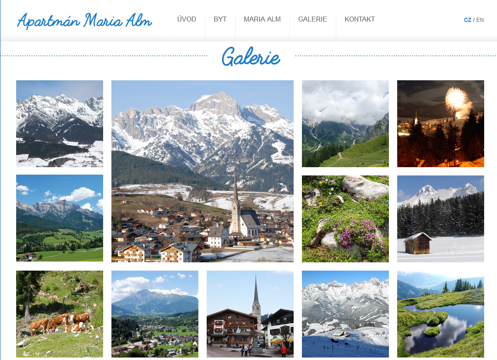Click the Apartmán Maria Alm logo
Viewport: 497px width, 360px height.
coord(84,21)
